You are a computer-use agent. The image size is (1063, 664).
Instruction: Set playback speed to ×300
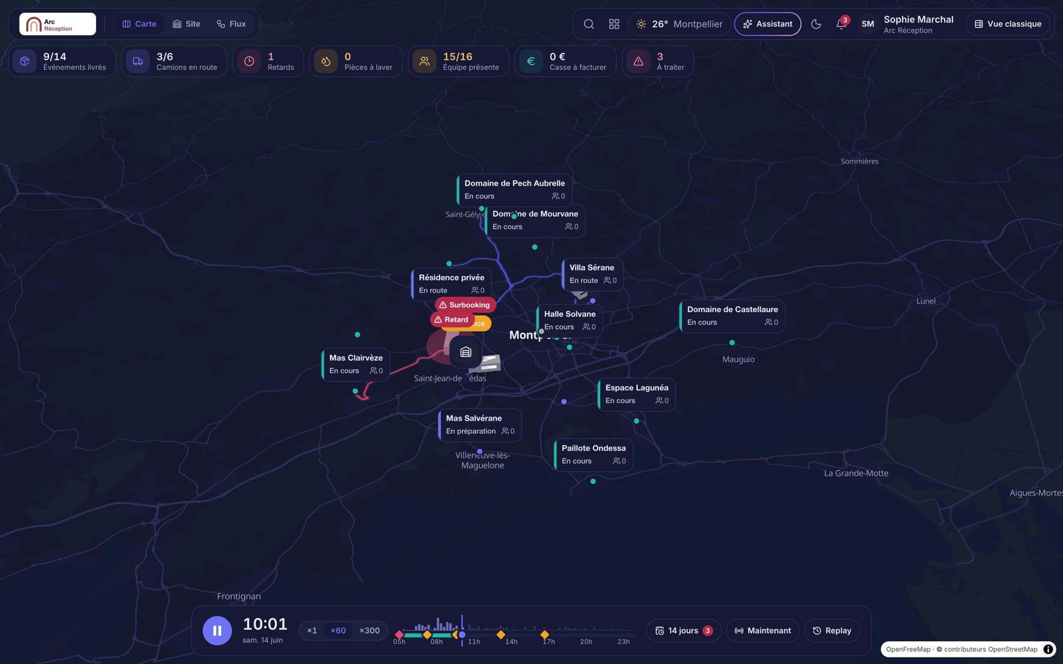point(369,631)
